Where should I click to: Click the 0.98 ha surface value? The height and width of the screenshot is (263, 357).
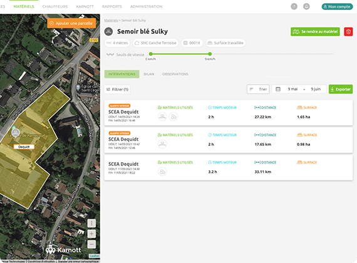[304, 144]
